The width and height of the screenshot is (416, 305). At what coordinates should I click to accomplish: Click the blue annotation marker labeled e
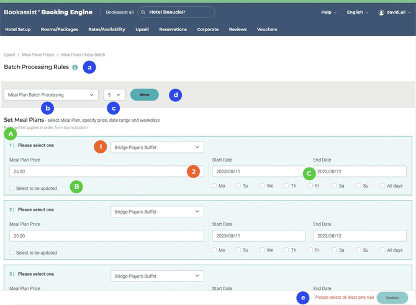(303, 298)
